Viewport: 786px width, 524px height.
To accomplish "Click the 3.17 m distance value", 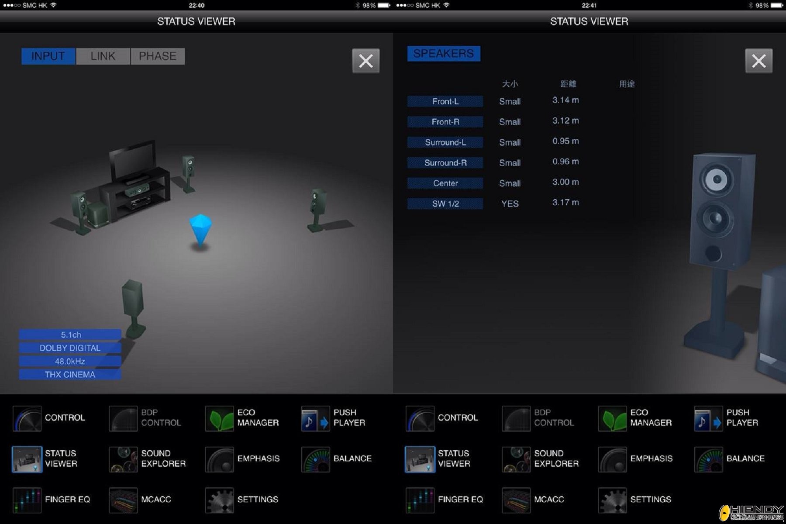I will point(565,203).
